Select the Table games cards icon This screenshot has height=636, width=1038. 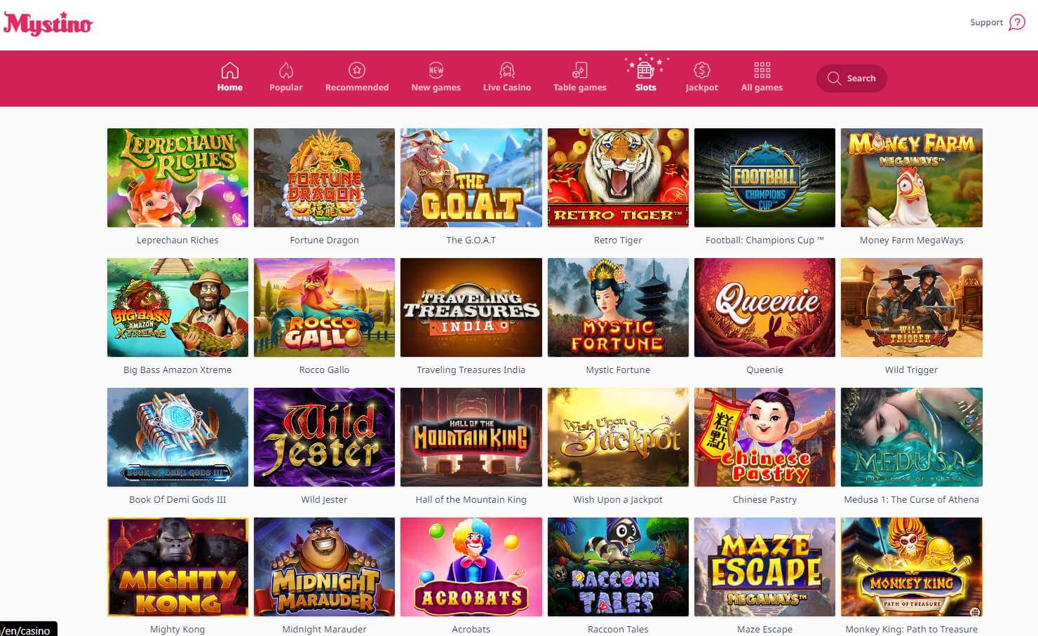tap(579, 70)
